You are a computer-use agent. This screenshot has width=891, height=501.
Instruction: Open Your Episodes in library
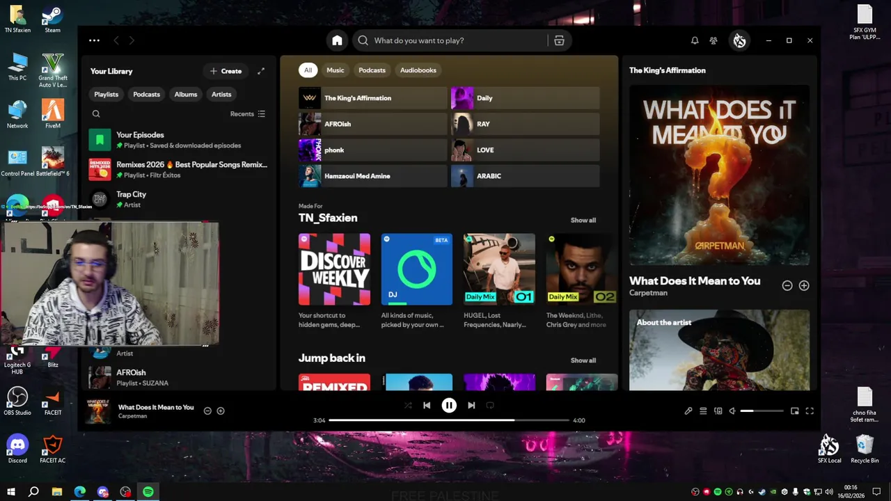click(178, 140)
